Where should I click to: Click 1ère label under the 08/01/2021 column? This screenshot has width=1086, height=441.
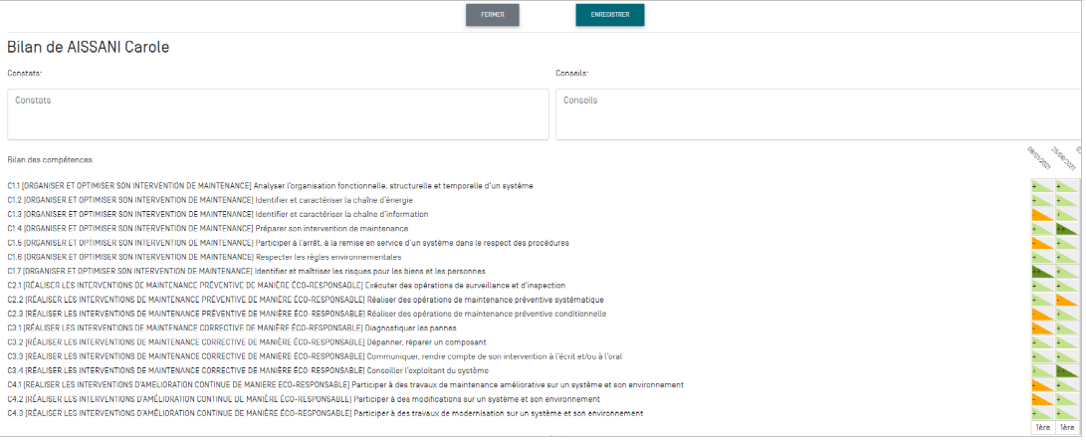(x=1042, y=427)
